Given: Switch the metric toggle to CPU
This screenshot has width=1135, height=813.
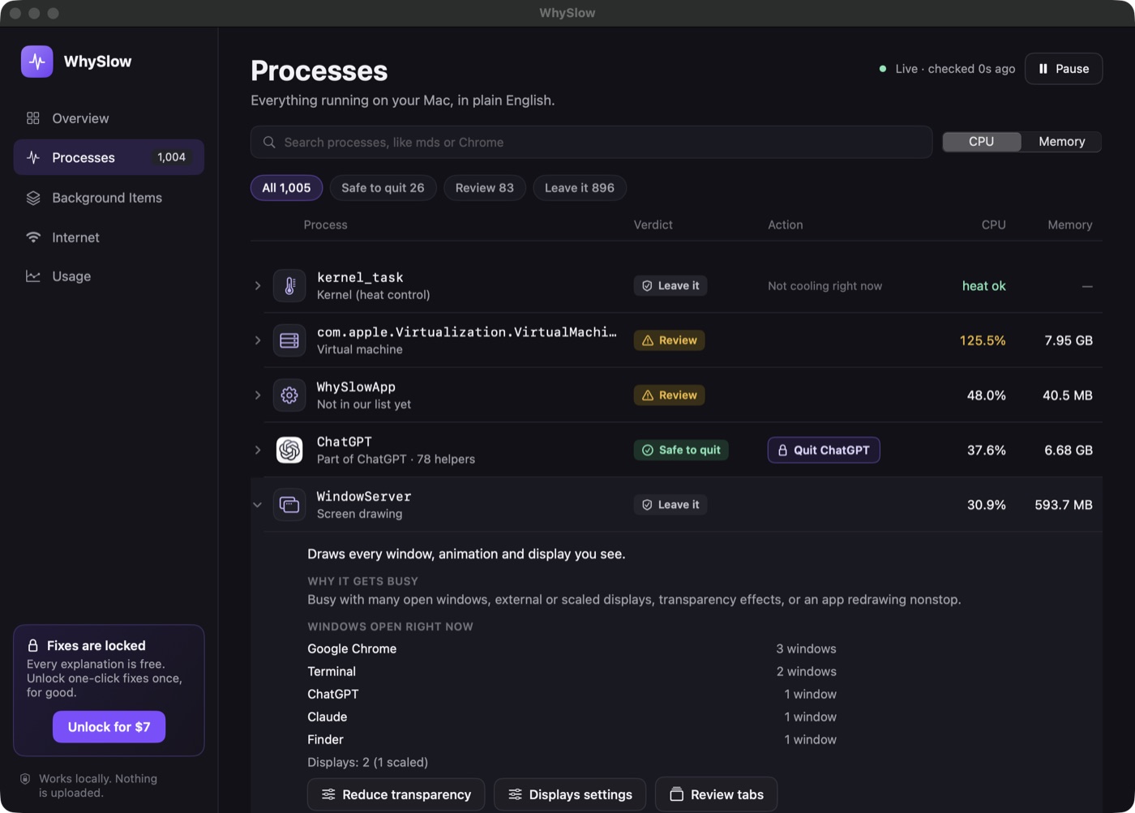Looking at the screenshot, I should click(x=981, y=141).
